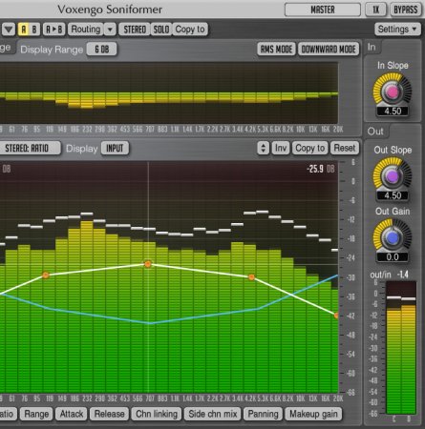The image size is (425, 429).
Task: Select the envelope point at 20K
Action: point(336,316)
